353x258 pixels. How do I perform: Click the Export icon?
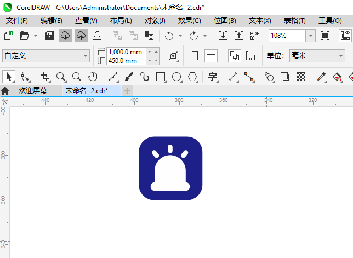239,36
